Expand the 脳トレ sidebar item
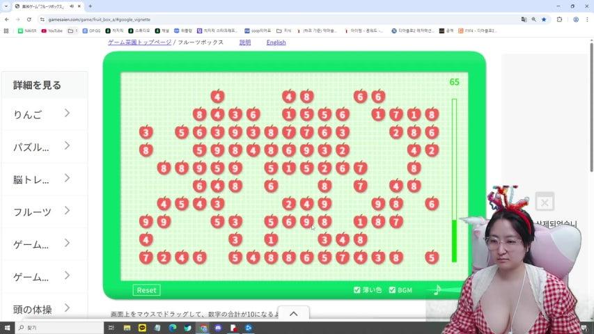594x334 pixels. click(44, 179)
